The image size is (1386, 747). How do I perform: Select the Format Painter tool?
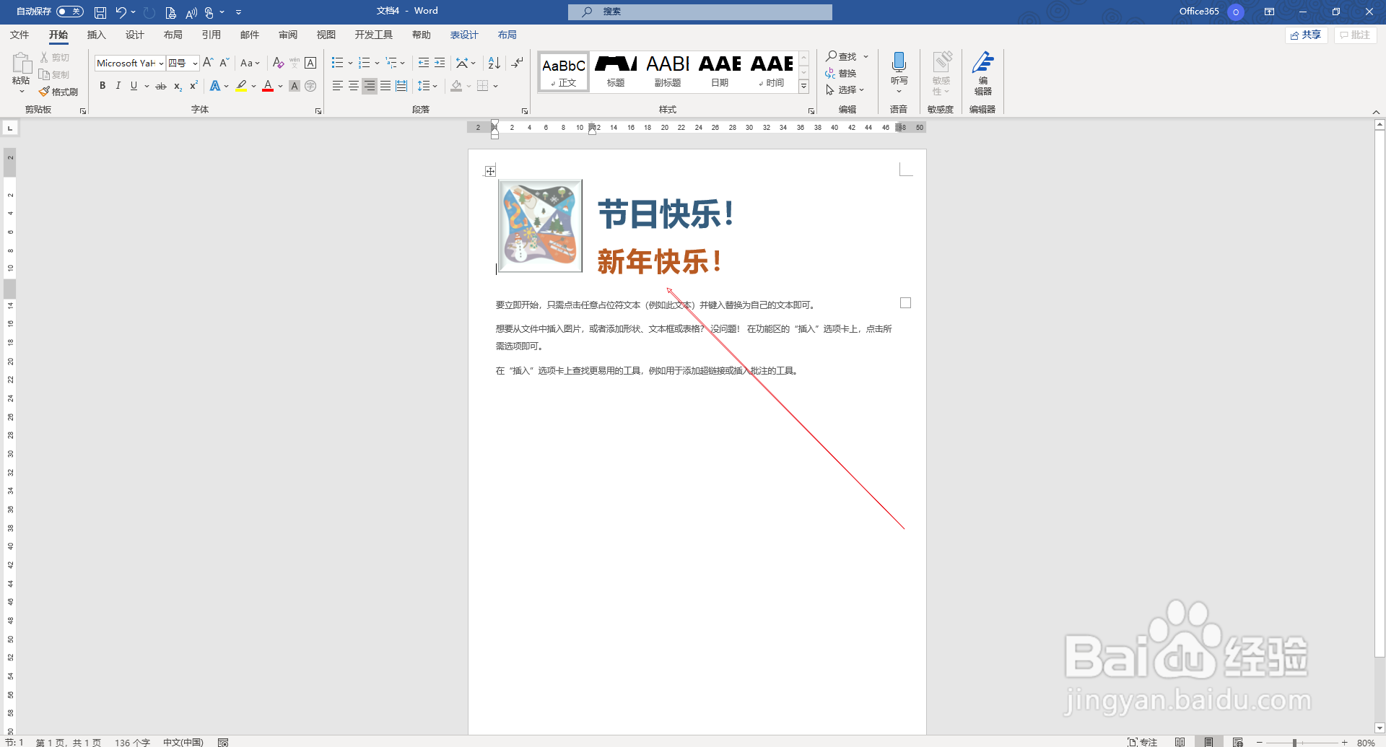(x=58, y=92)
